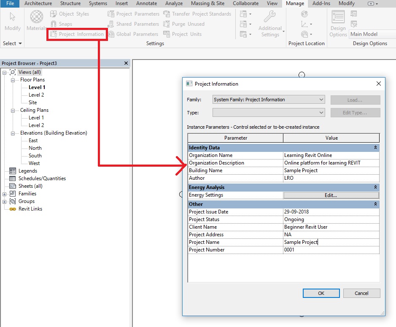Viewport: 396px width, 327px height.
Task: Click the Energy Settings Edit button
Action: click(x=331, y=195)
